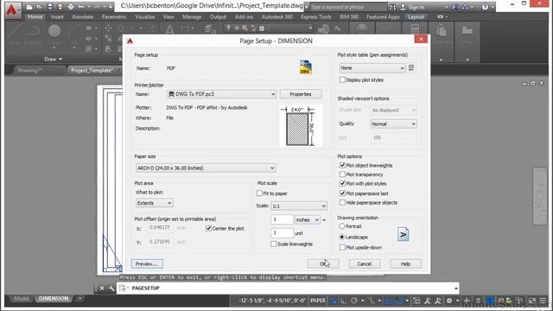Click the command line wrench customize icon
This screenshot has width=553, height=311.
(111, 288)
